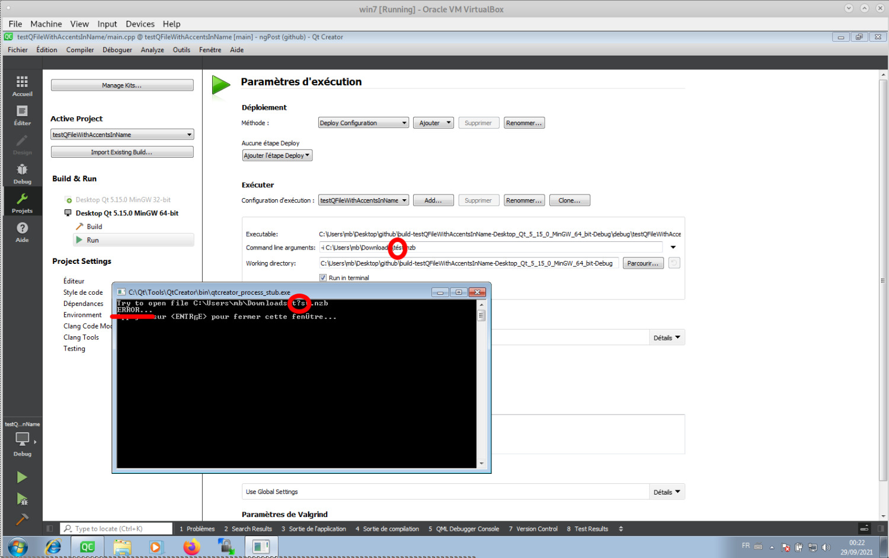Click the Type to locate search field
The height and width of the screenshot is (558, 889).
116,528
